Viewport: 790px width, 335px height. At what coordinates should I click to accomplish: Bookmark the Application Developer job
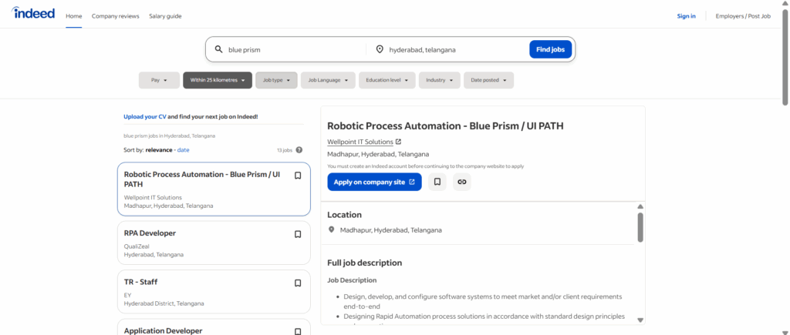pos(298,330)
